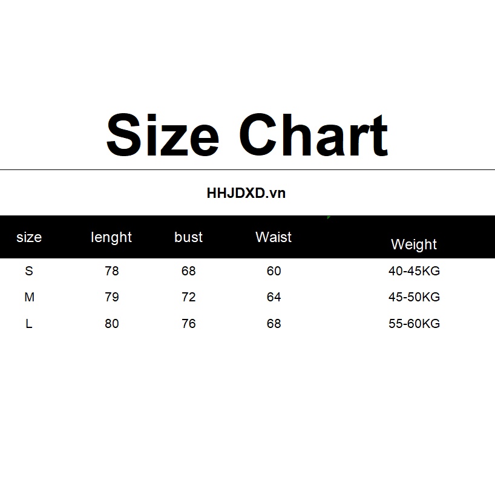Click the L size row label

click(x=29, y=324)
